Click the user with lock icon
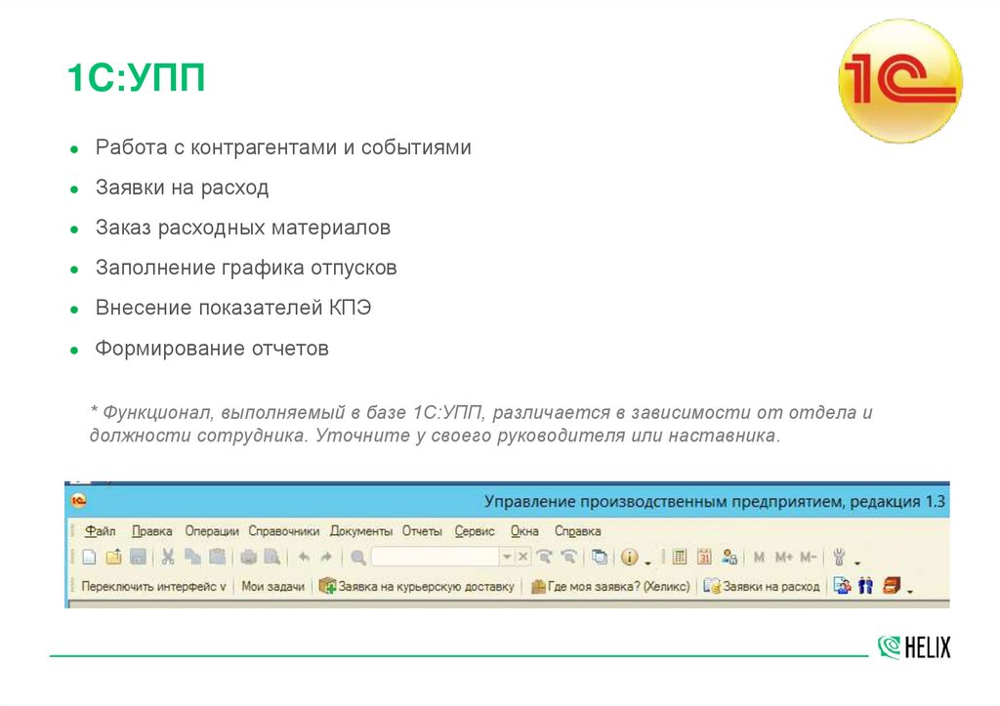Image resolution: width=1000 pixels, height=706 pixels. tap(729, 558)
